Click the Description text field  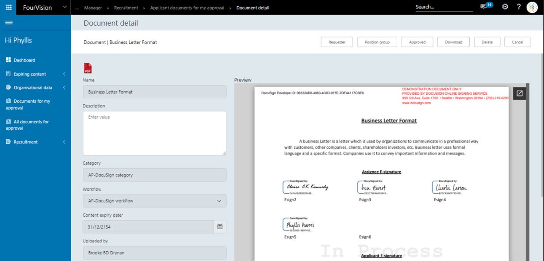pyautogui.click(x=154, y=133)
